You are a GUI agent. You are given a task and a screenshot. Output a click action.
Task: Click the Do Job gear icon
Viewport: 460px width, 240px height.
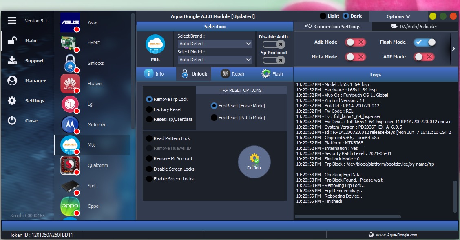pyautogui.click(x=254, y=159)
